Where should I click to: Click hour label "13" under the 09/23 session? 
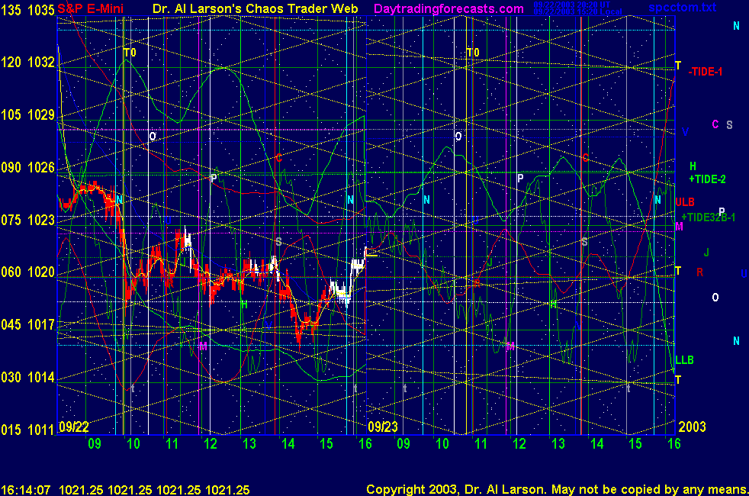point(558,444)
